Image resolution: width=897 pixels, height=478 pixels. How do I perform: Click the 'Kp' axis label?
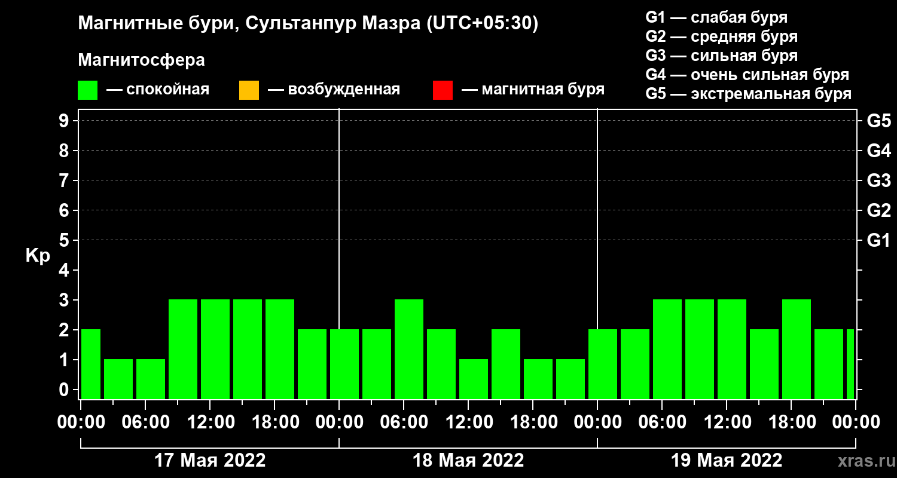38,256
